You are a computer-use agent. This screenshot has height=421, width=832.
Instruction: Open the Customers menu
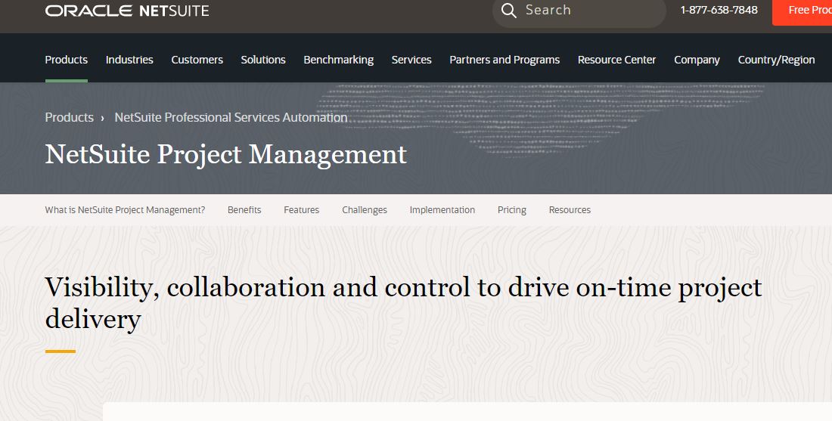click(197, 60)
